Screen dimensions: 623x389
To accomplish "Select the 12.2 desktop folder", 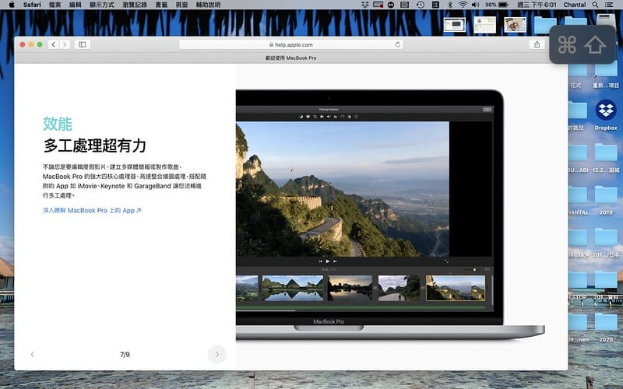I will 606,158.
